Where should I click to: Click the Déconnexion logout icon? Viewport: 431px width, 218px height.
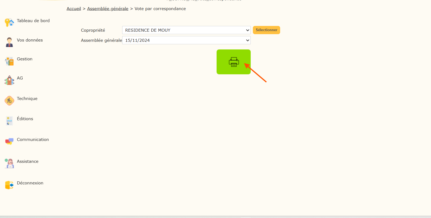pos(9,185)
